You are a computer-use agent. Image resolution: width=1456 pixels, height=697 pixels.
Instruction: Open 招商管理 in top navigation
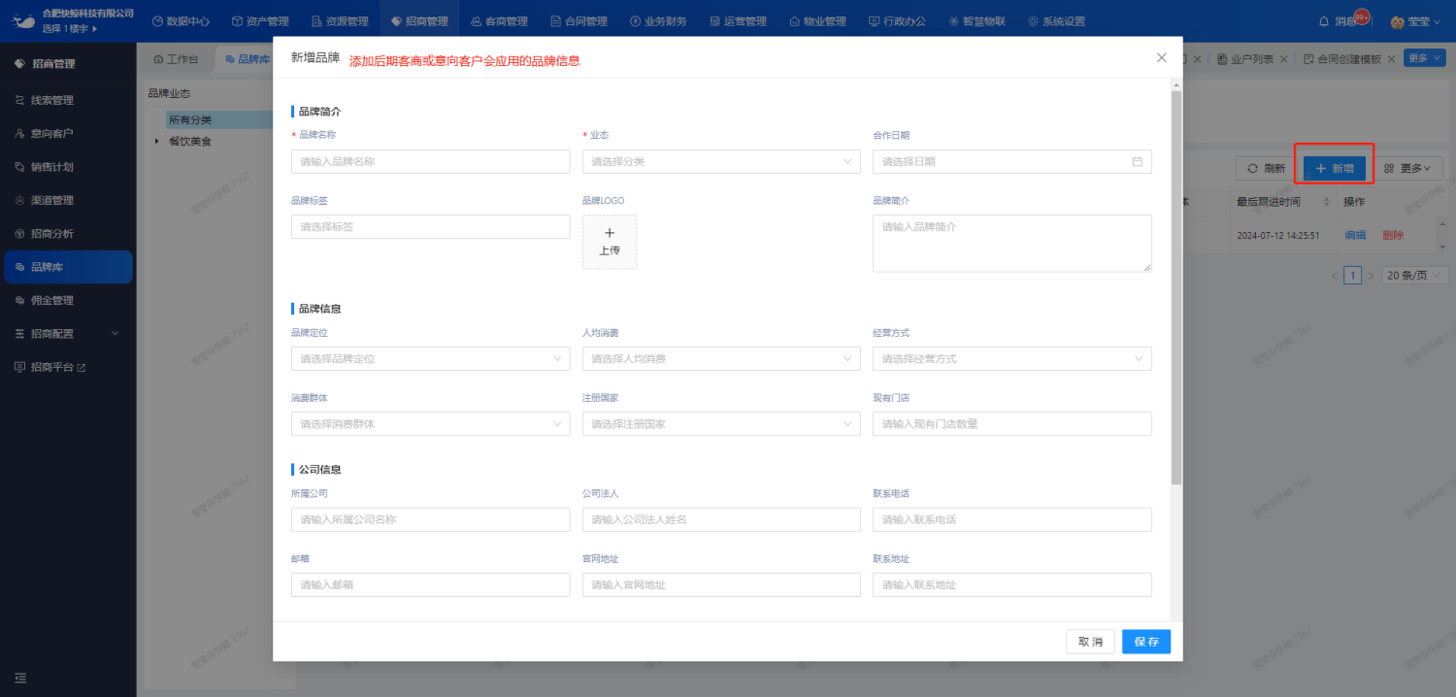419,21
